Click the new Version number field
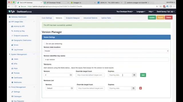This screenshot has width=183, height=102. pos(58,75)
